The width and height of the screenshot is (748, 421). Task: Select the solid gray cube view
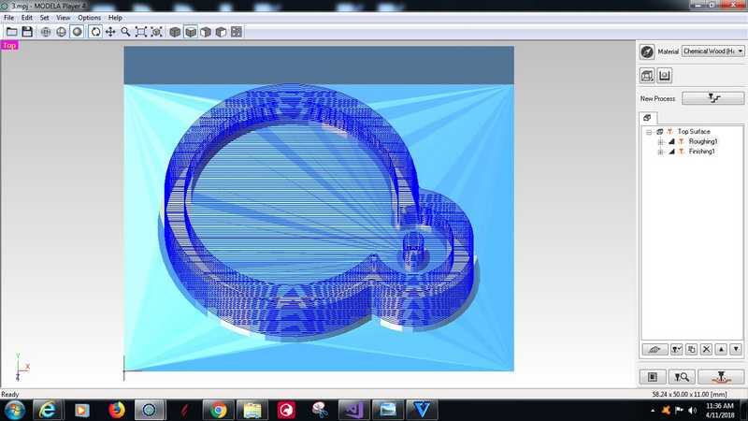coord(175,32)
